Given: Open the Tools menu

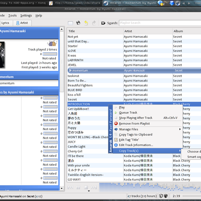Looking at the screenshot, I should [x=13, y=16].
